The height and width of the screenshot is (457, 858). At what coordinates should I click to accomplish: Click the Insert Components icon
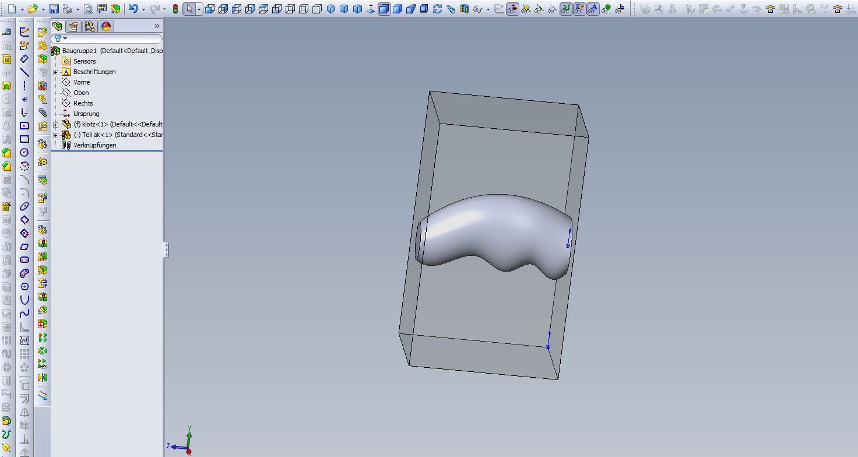coord(42,32)
